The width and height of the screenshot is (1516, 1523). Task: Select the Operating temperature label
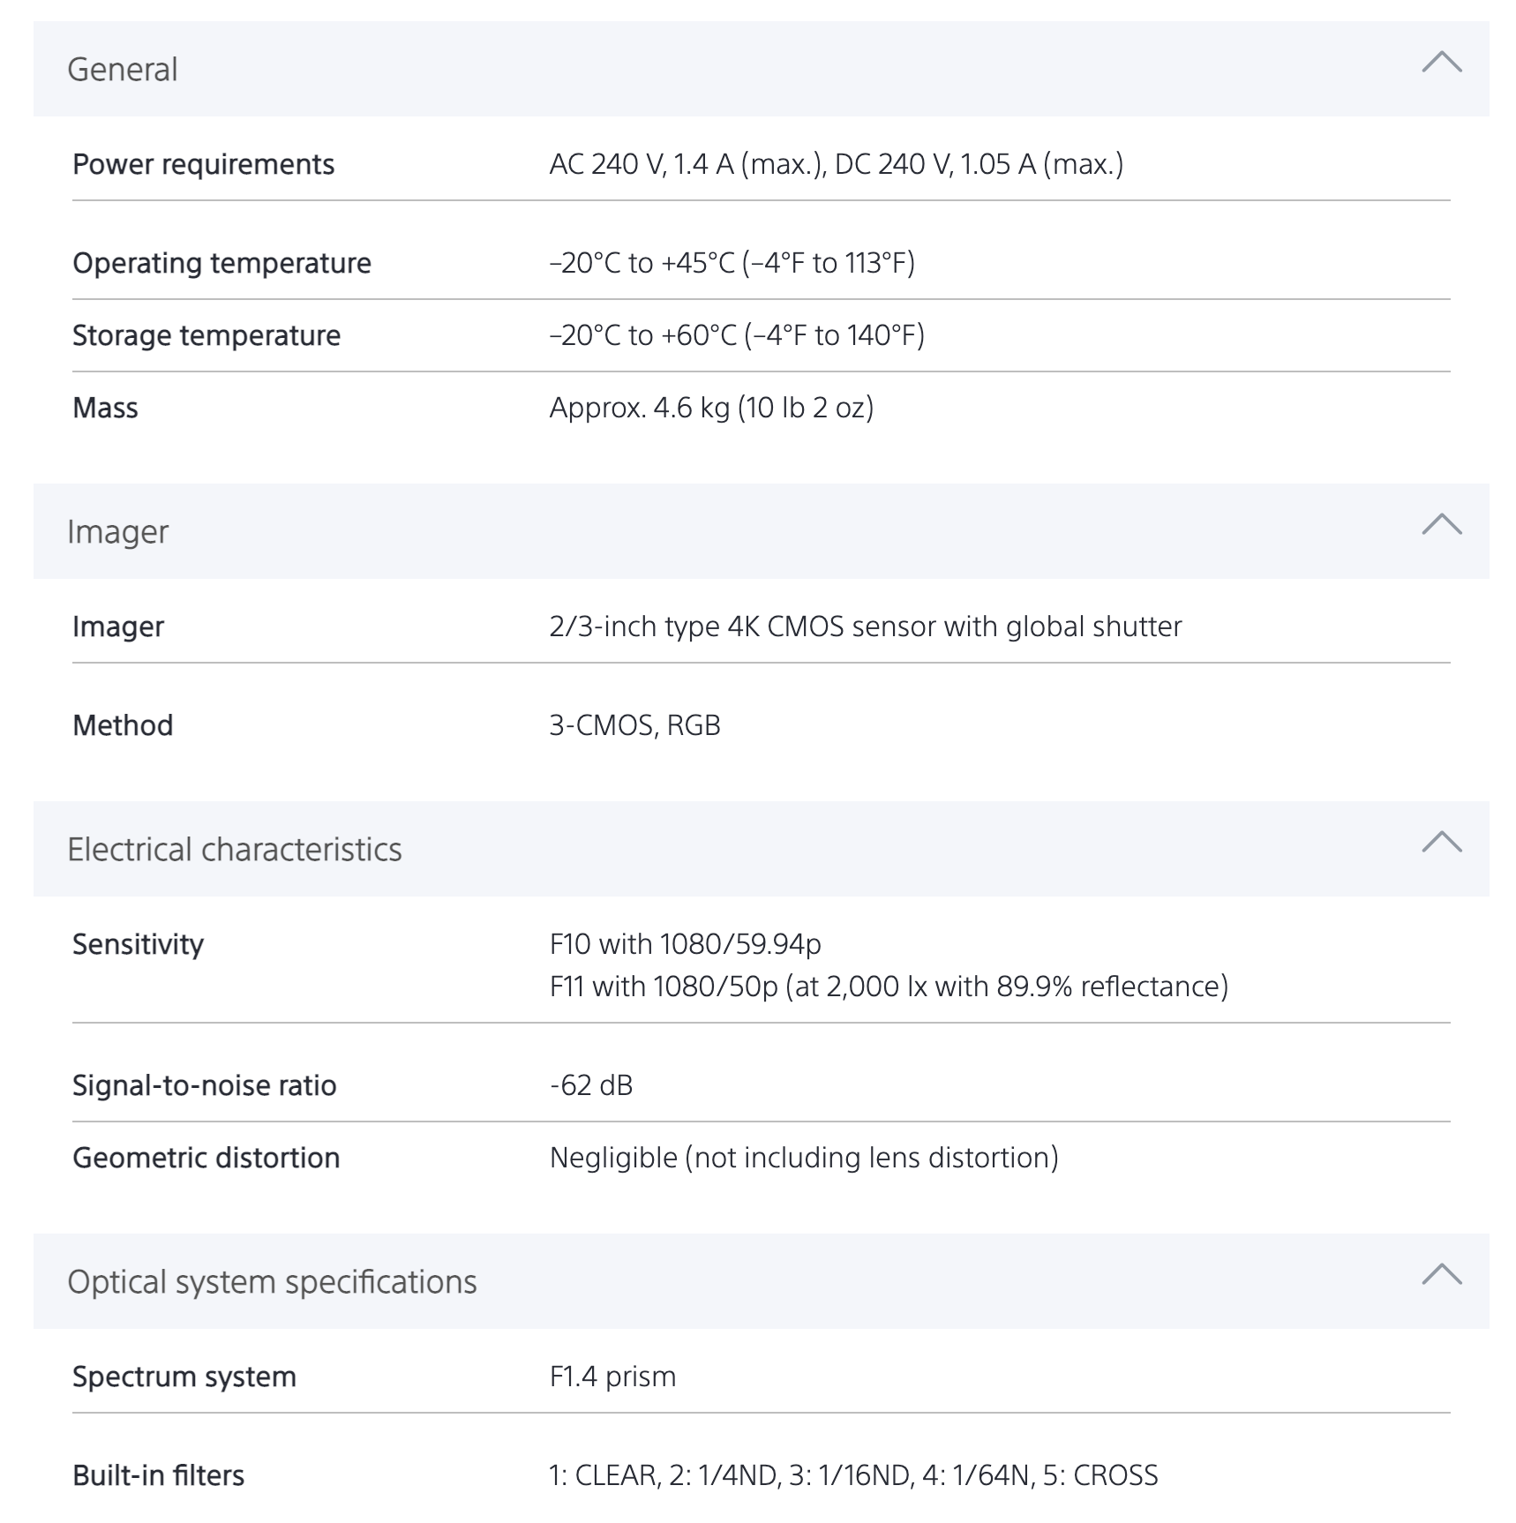pos(221,263)
